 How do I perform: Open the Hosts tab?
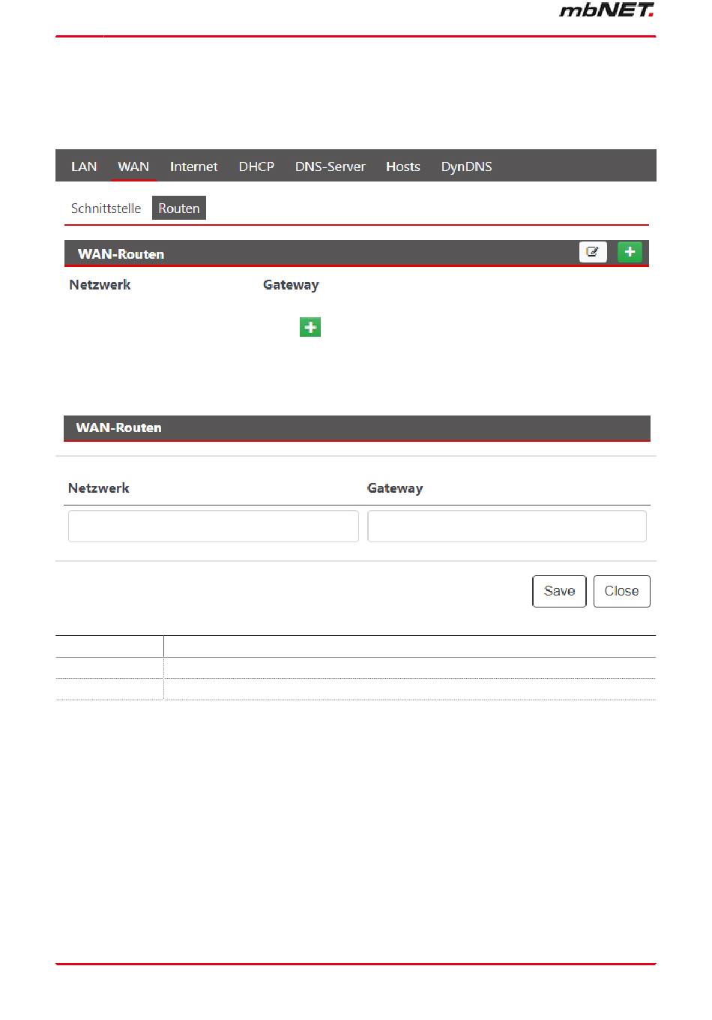tap(403, 166)
